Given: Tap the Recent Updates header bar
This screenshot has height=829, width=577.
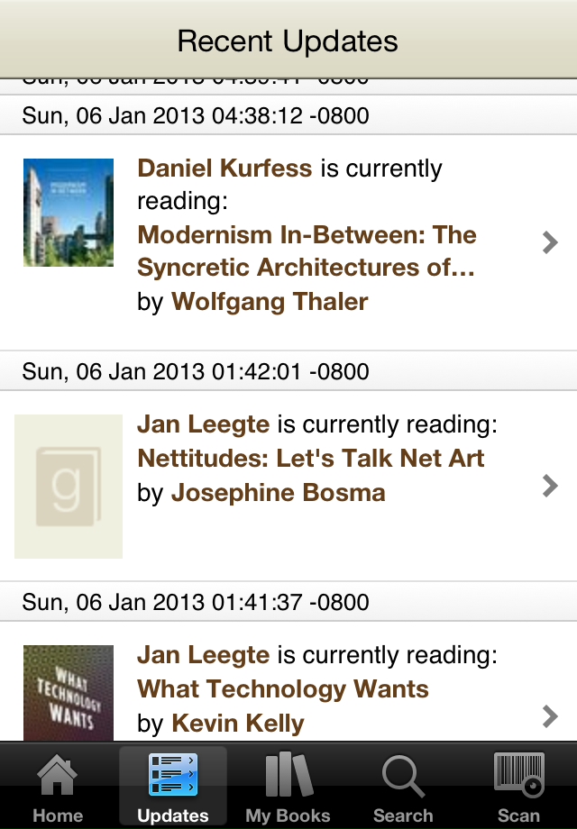Looking at the screenshot, I should coord(288,40).
